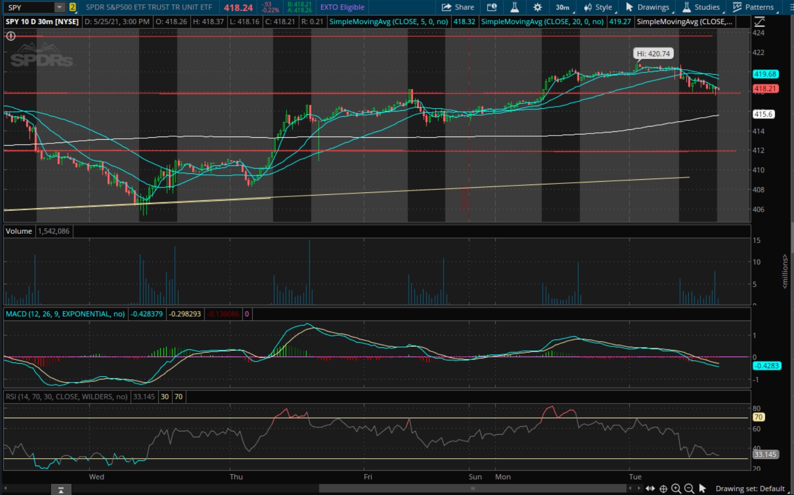Click the Thu date label on time axis

click(236, 477)
